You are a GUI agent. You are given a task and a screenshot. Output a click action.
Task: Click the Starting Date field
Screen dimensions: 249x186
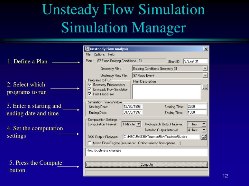[x=132, y=106]
